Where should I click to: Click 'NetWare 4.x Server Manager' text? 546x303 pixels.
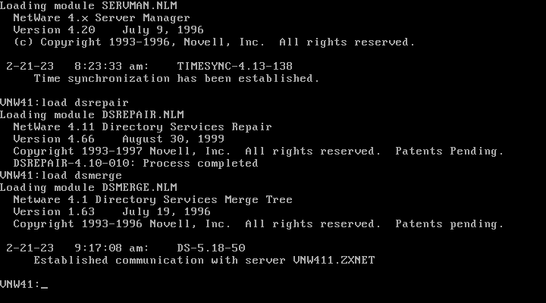click(102, 17)
